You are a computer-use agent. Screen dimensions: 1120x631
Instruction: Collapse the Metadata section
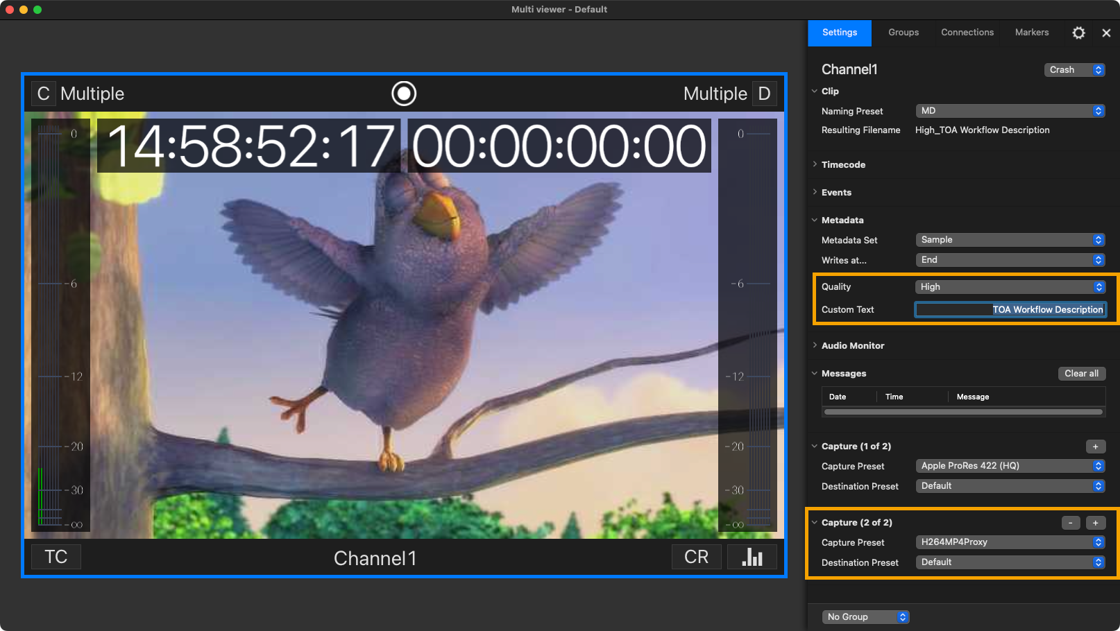815,221
